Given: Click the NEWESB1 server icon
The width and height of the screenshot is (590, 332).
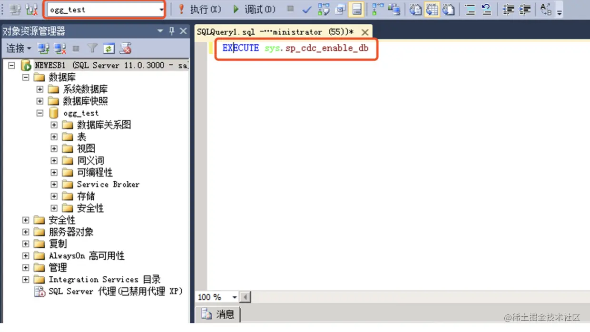Looking at the screenshot, I should pyautogui.click(x=26, y=66).
